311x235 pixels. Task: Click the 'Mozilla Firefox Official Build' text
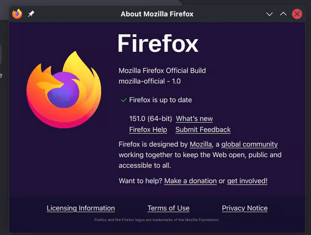point(162,71)
